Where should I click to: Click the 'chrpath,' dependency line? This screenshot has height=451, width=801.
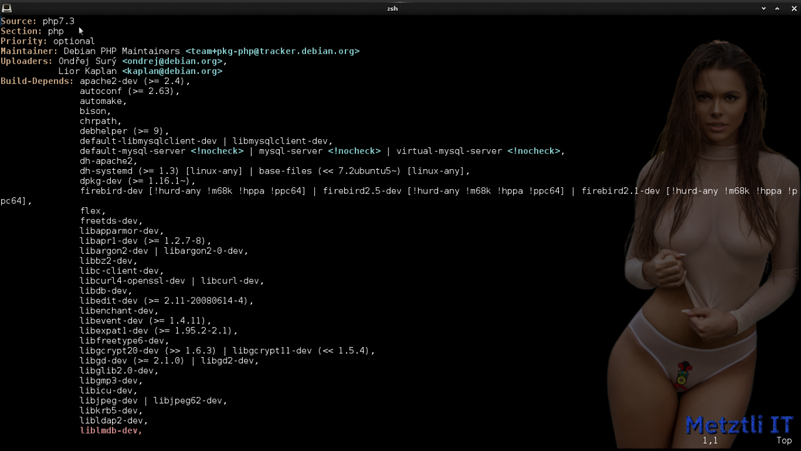click(101, 122)
